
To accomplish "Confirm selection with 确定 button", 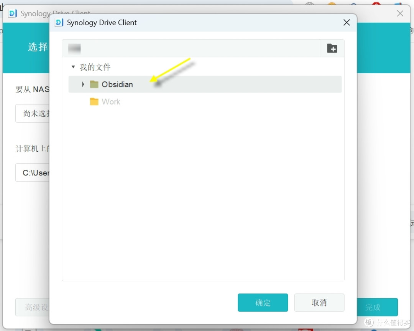I will 263,303.
